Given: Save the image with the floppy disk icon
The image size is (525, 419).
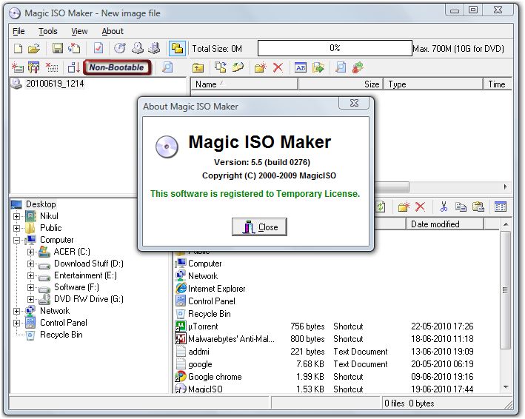Looking at the screenshot, I should tap(58, 49).
